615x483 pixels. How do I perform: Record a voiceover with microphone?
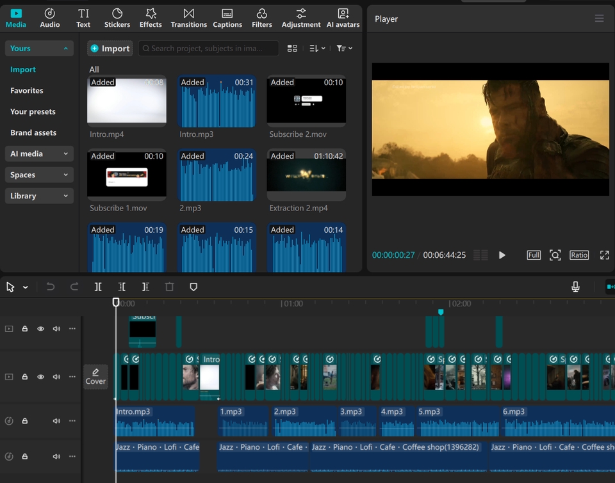coord(575,287)
